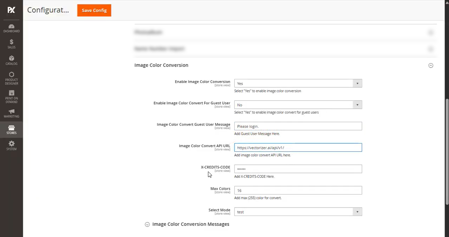Click the Configuration page title
The width and height of the screenshot is (449, 237).
[x=48, y=10]
